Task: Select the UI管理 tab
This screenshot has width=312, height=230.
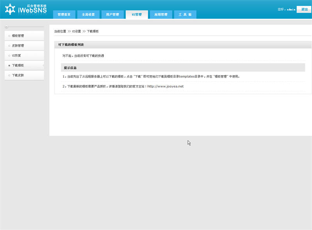Action: pos(137,14)
